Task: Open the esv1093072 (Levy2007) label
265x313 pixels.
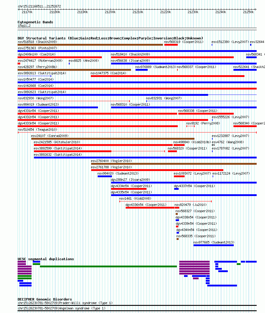Action: point(192,173)
